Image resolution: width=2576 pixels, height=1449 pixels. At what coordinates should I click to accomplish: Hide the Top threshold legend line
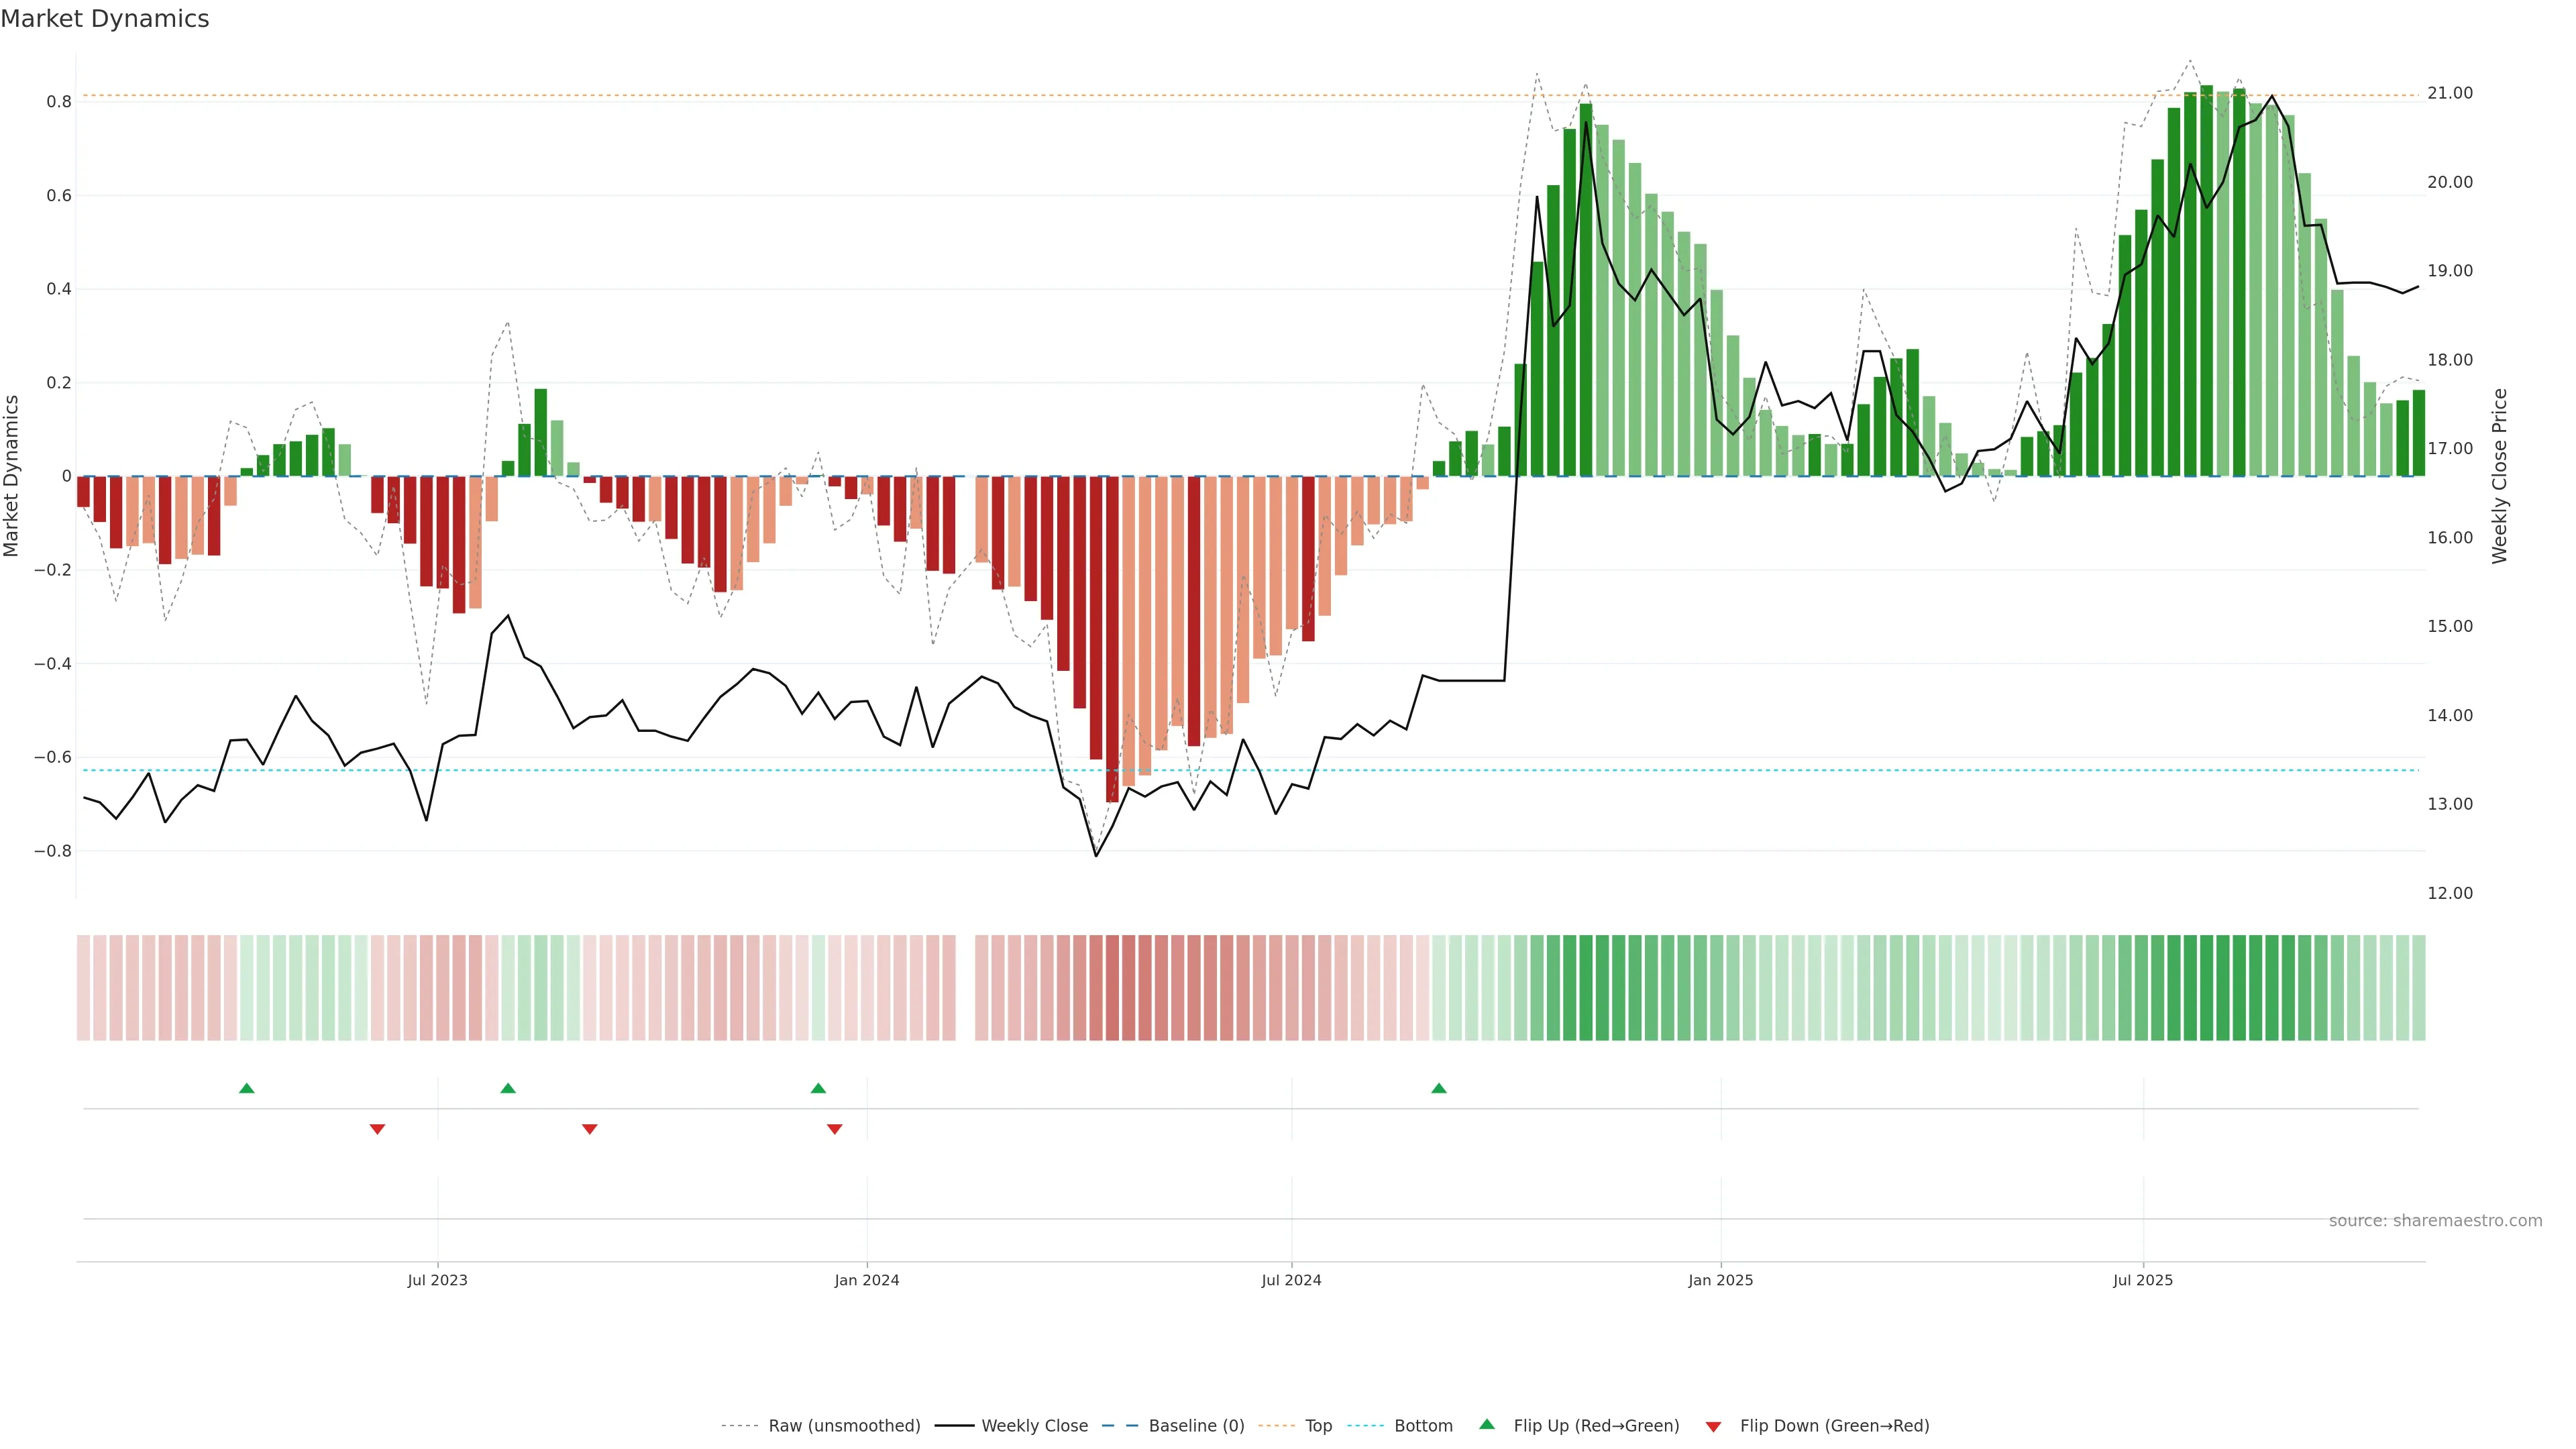1318,1425
